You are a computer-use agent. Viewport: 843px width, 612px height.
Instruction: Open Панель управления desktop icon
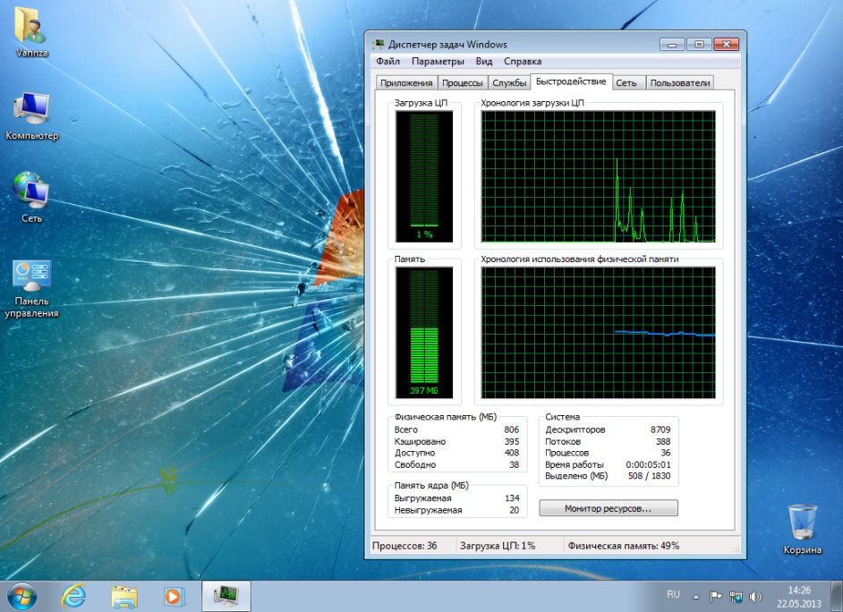coord(31,288)
